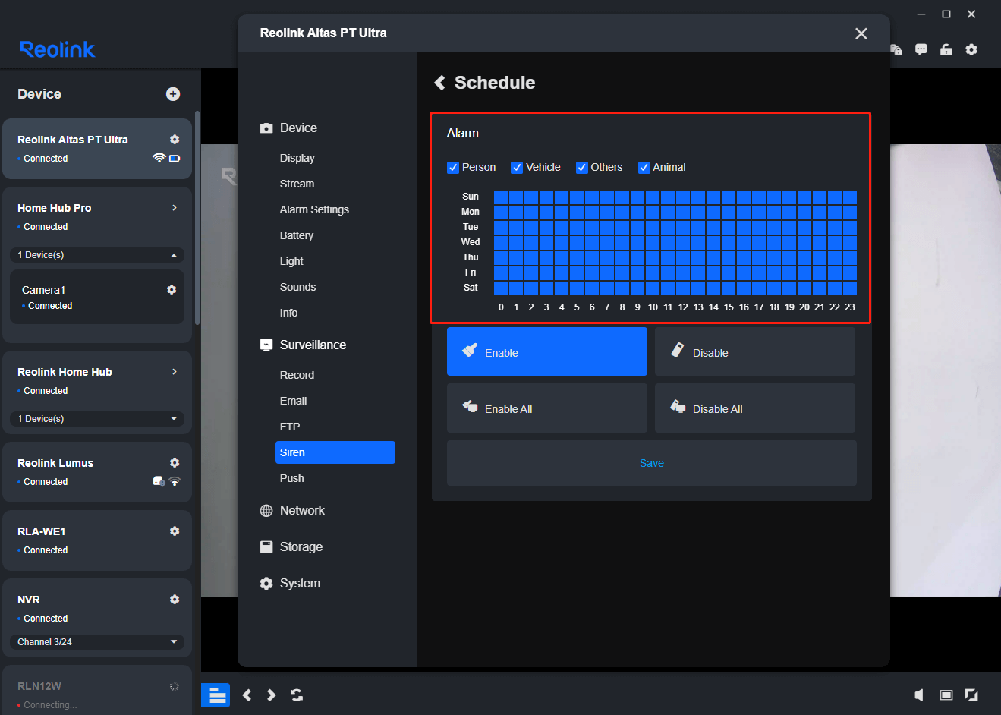Open Stream settings
The width and height of the screenshot is (1001, 715).
pos(297,184)
